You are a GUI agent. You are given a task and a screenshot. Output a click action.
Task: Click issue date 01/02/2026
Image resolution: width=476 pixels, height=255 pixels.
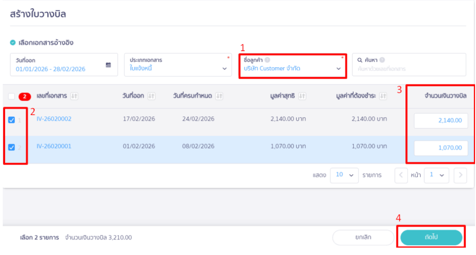click(139, 146)
